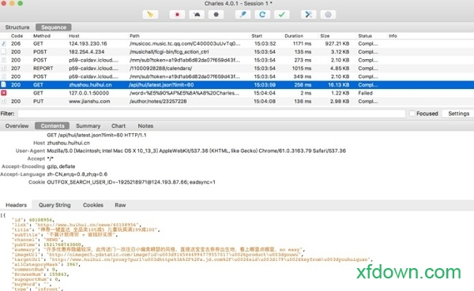
Task: Click the 15:04:08 start time cell
Action: coord(265,102)
